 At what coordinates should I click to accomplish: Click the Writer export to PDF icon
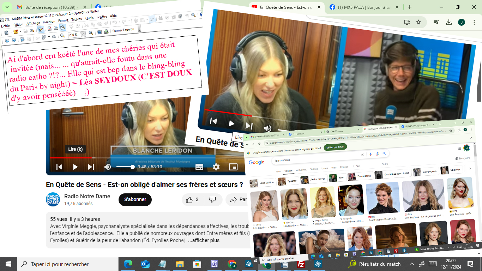point(50,29)
